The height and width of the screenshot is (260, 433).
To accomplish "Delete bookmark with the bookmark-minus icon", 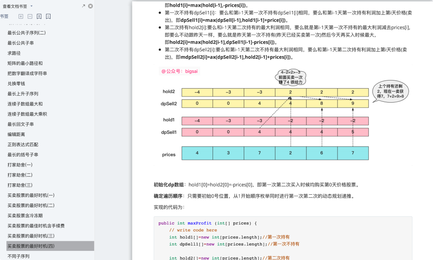I will tap(49, 16).
